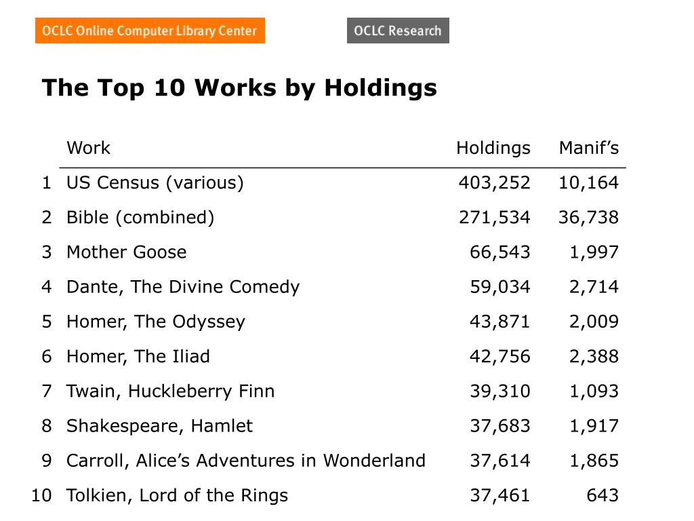Select Homer, The Iliad row
694x521 pixels.
tap(330, 356)
